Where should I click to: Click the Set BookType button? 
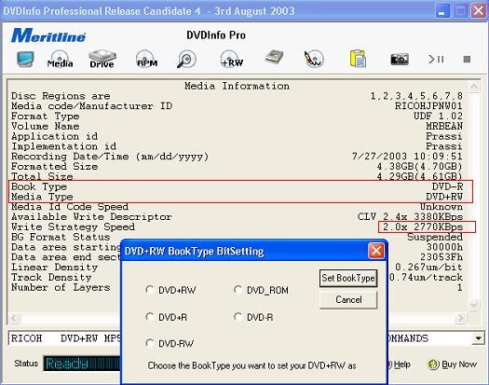(348, 278)
